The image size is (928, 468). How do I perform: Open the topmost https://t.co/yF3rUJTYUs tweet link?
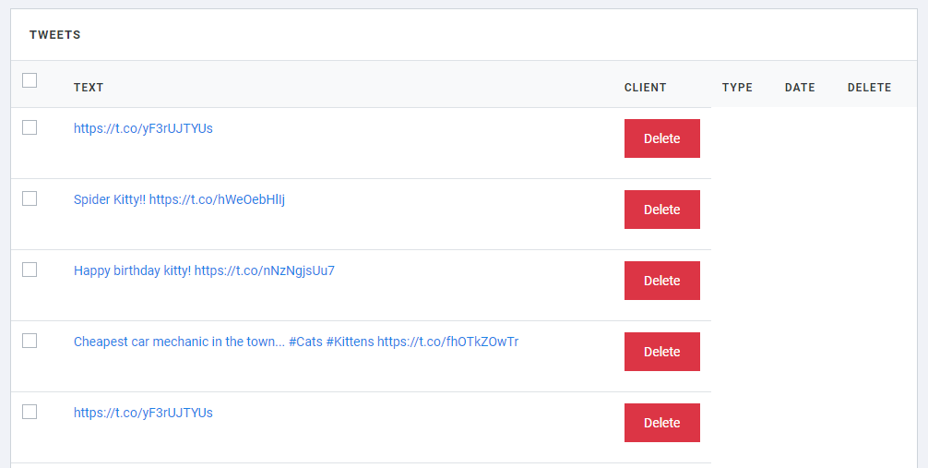pos(143,128)
